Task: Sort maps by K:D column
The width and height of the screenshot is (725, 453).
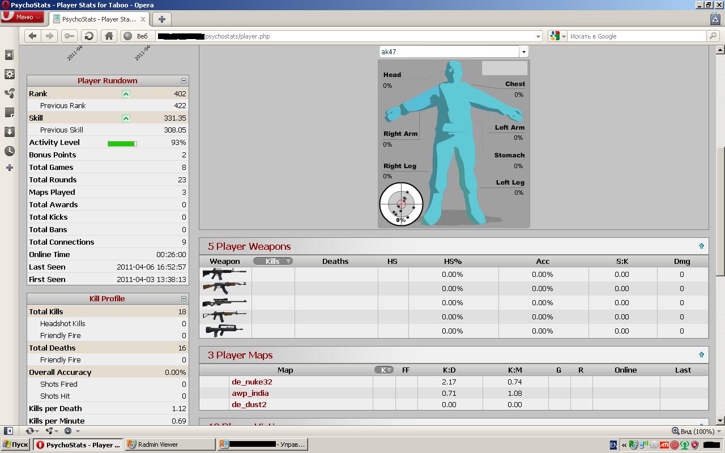Action: (x=449, y=370)
